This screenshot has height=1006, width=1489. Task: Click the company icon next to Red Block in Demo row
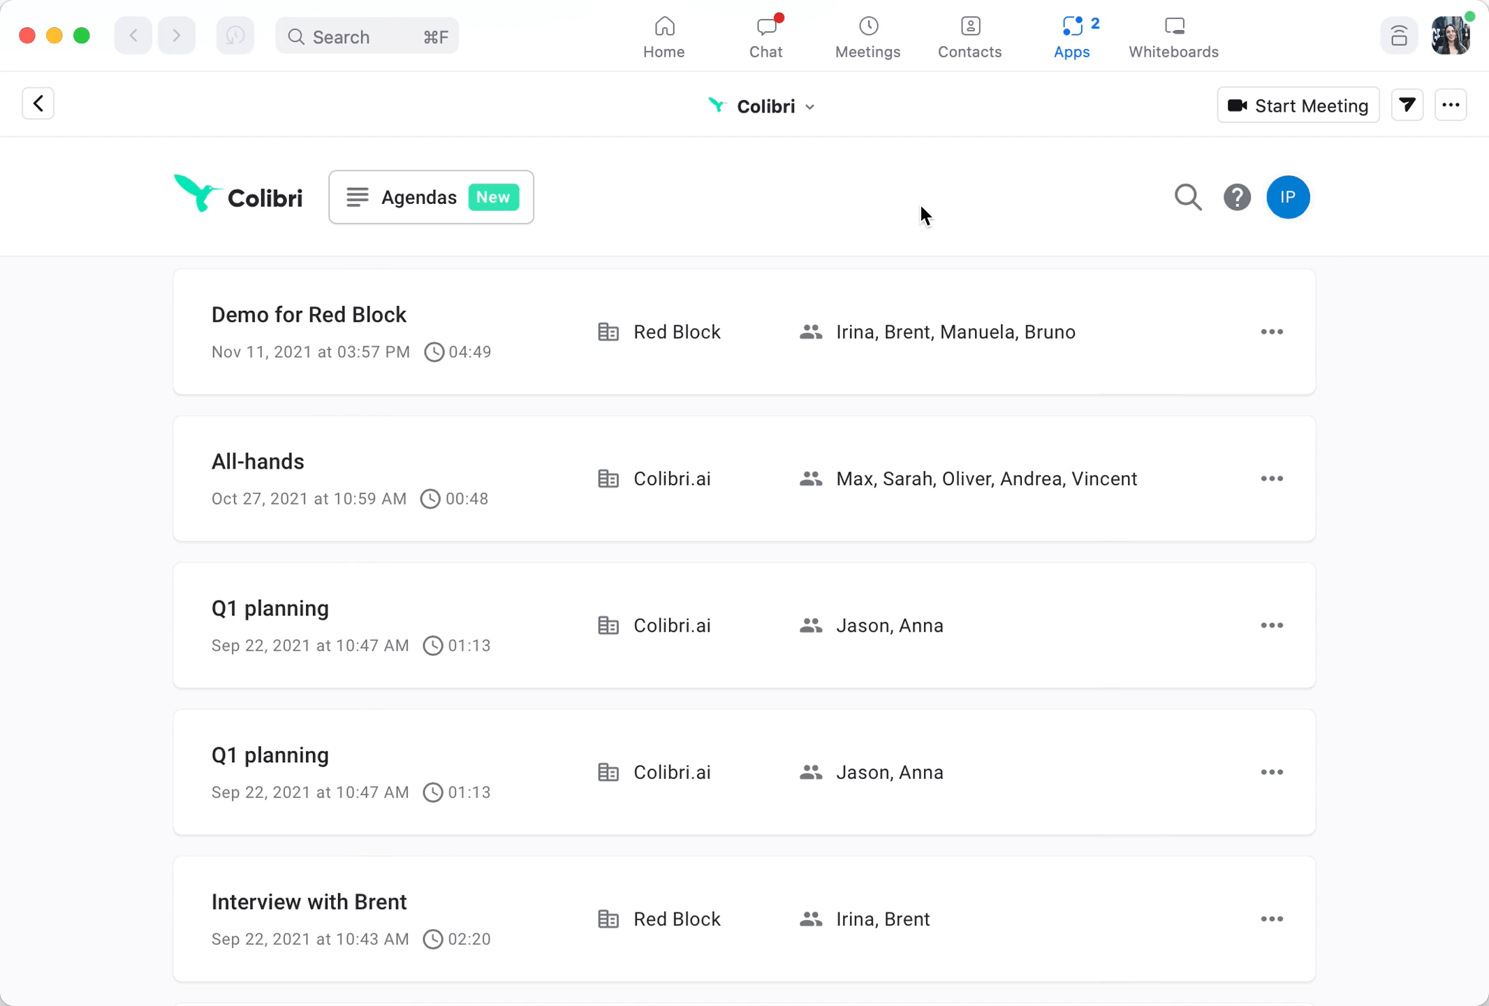tap(608, 332)
